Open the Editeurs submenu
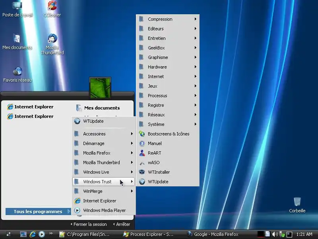This screenshot has height=239, width=318. point(168,29)
